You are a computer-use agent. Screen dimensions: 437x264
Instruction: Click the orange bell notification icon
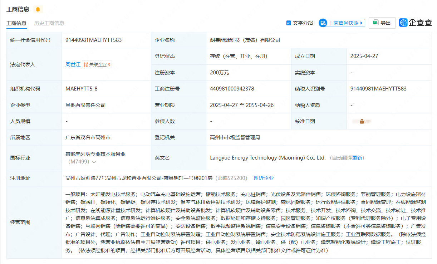[x=38, y=9]
